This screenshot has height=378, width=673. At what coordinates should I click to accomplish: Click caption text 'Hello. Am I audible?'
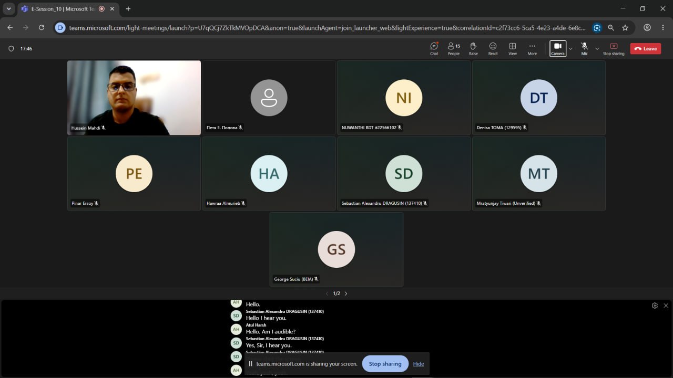(x=271, y=332)
